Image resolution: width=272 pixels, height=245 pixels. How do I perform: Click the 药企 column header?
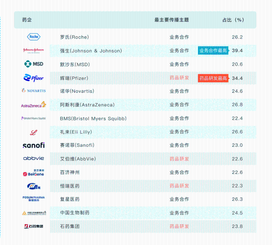coord(27,20)
